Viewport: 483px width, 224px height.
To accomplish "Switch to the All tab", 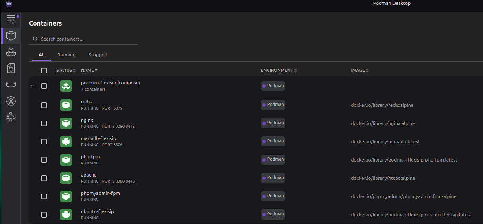I will (42, 55).
